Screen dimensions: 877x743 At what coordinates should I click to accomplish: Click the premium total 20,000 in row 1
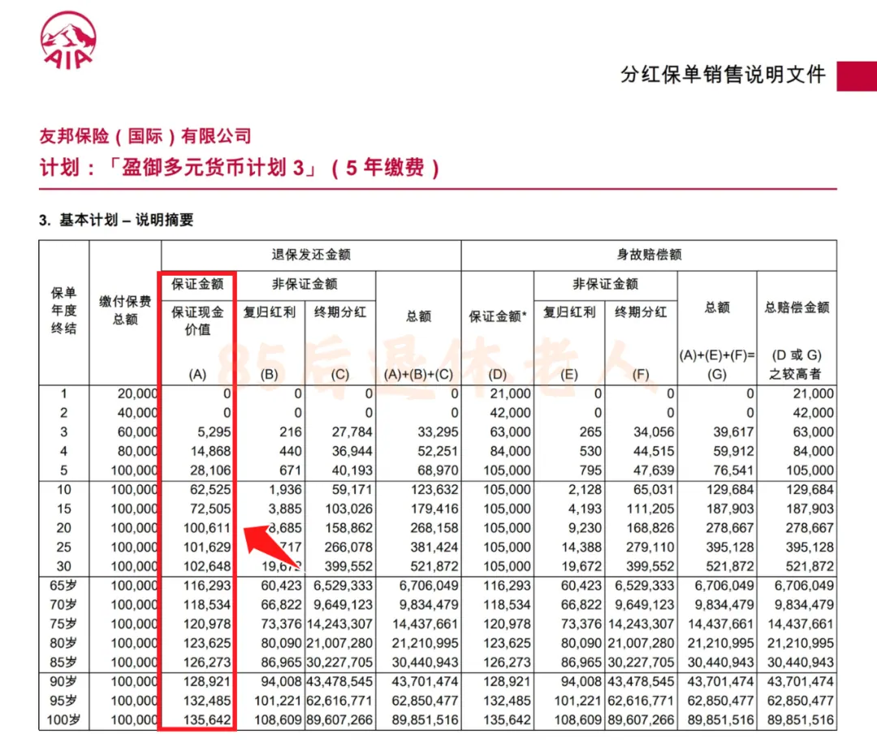pyautogui.click(x=137, y=394)
